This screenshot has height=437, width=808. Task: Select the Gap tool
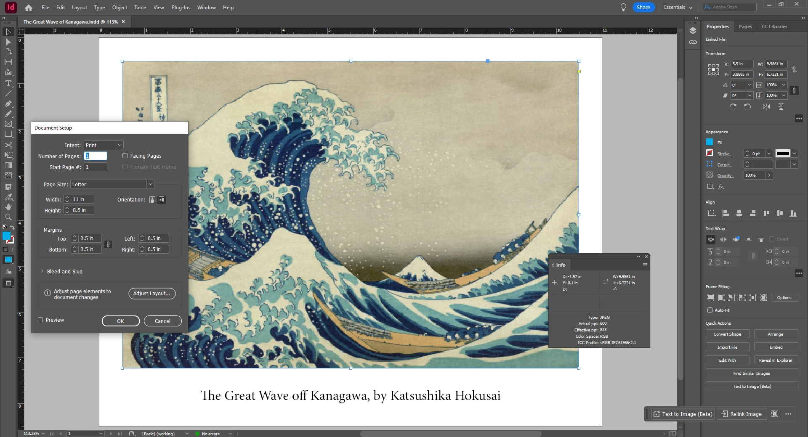pyautogui.click(x=8, y=62)
